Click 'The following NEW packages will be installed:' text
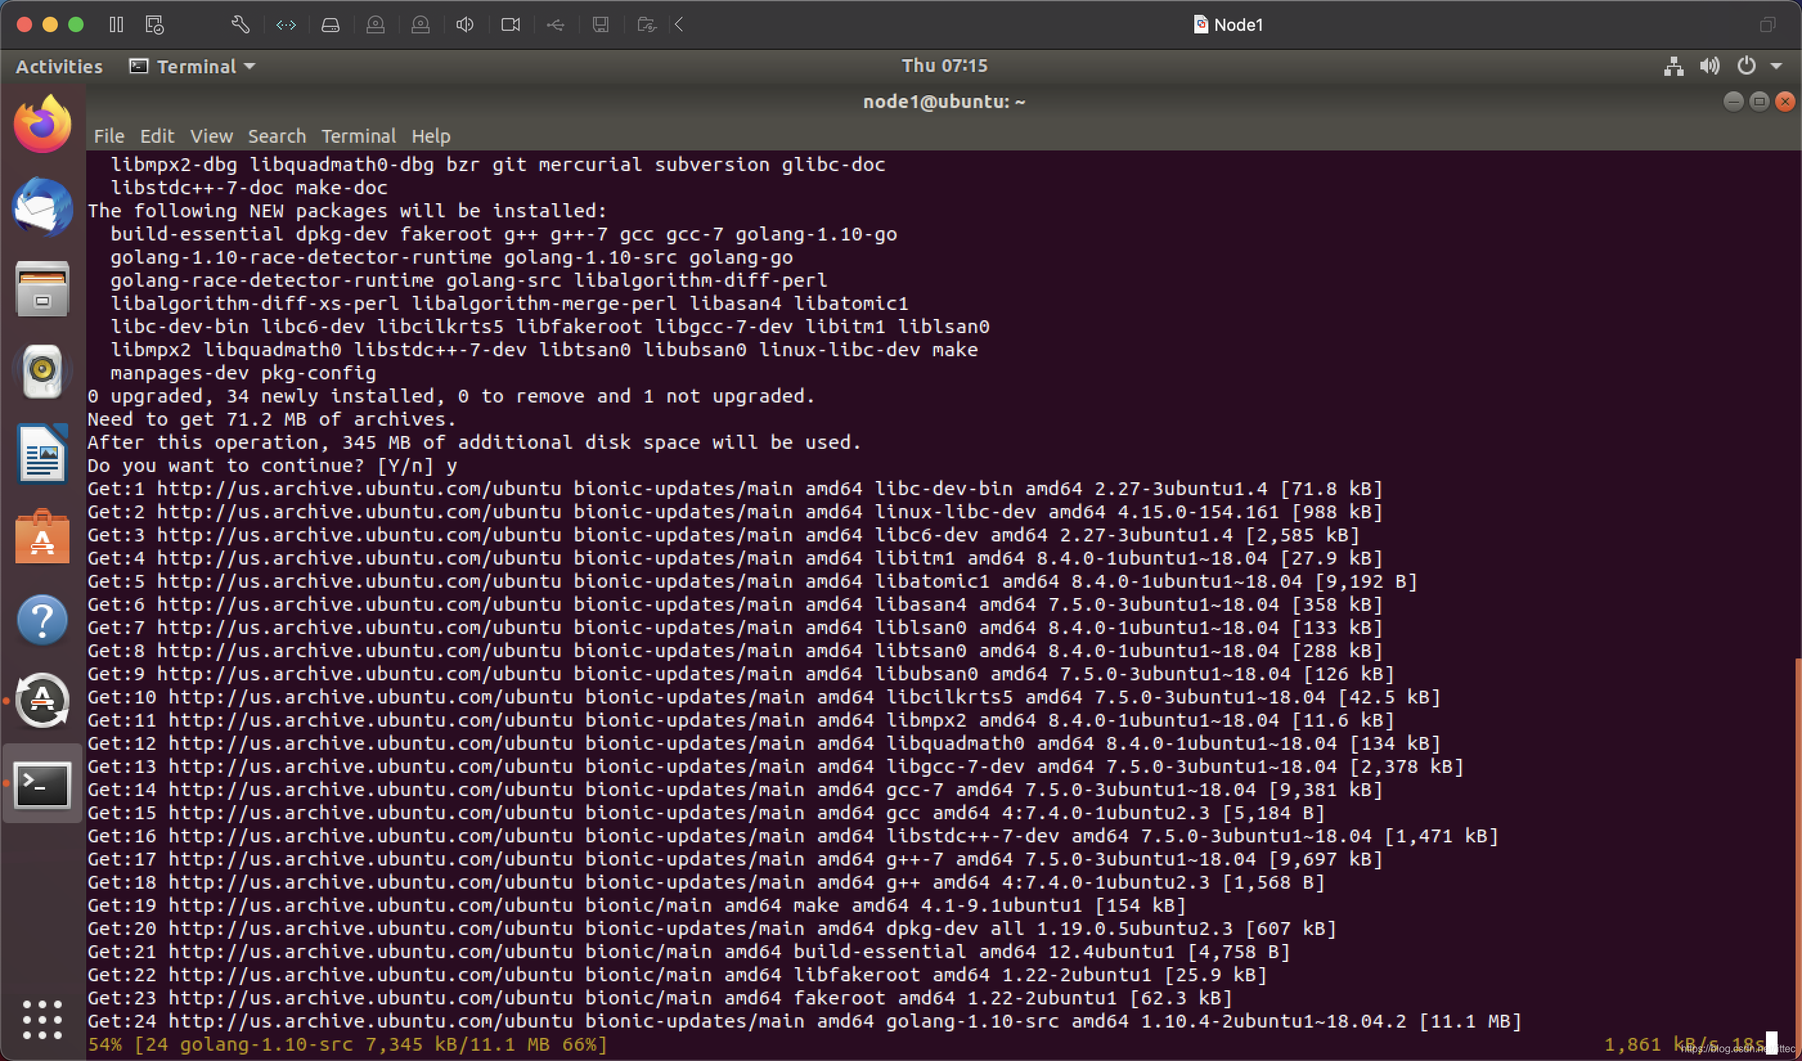Viewport: 1802px width, 1061px height. 347,211
